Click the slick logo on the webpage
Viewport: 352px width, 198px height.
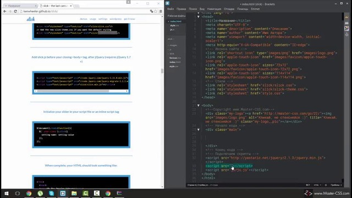click(31, 19)
